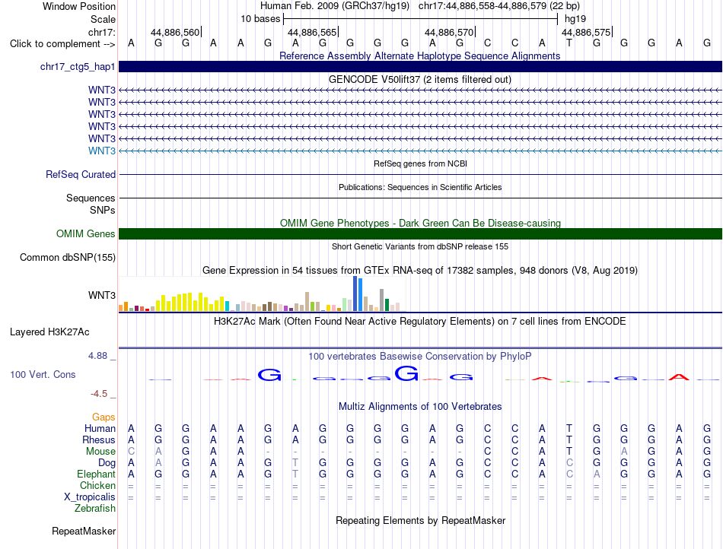Screen dimensions: 723x549
Task: Click the H3K27Ac Mark ENCODE title
Action: (x=419, y=321)
